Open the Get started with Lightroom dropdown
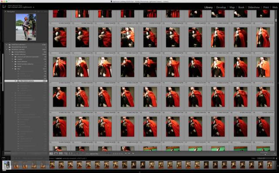This screenshot has width=279, height=173. point(21,7)
